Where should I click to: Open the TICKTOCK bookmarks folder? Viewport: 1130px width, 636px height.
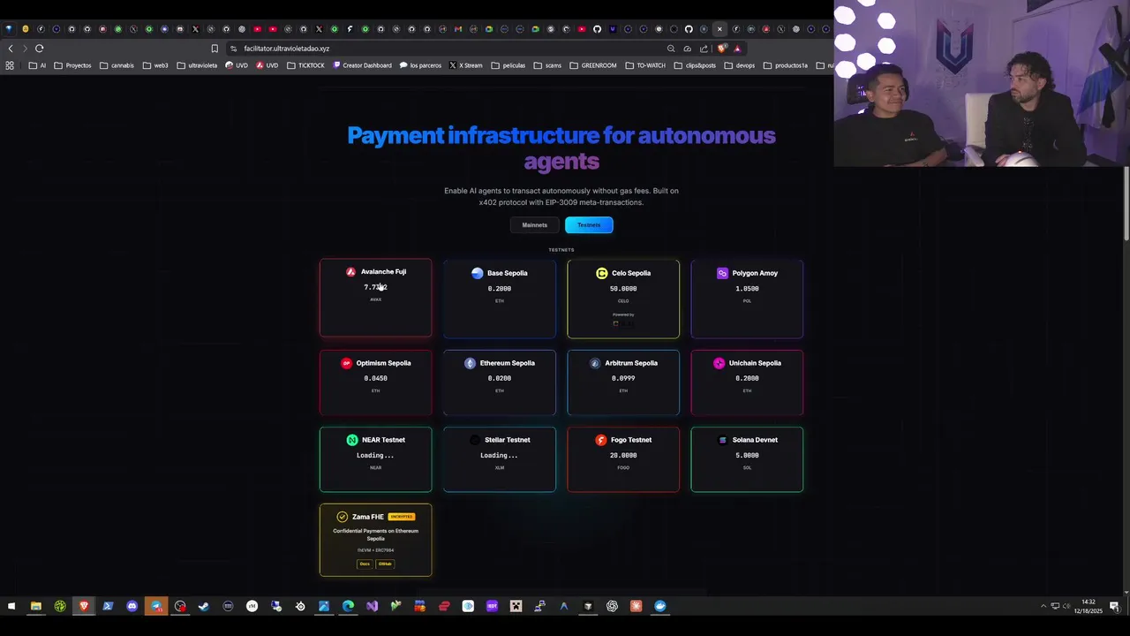pyautogui.click(x=305, y=65)
